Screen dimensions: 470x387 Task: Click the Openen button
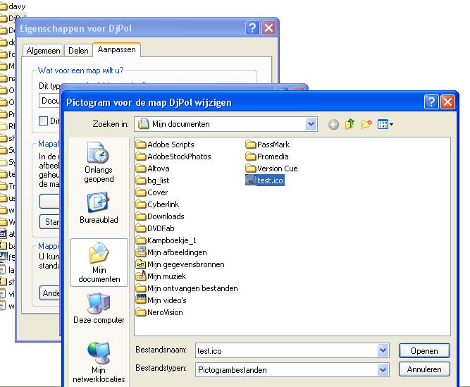point(424,351)
